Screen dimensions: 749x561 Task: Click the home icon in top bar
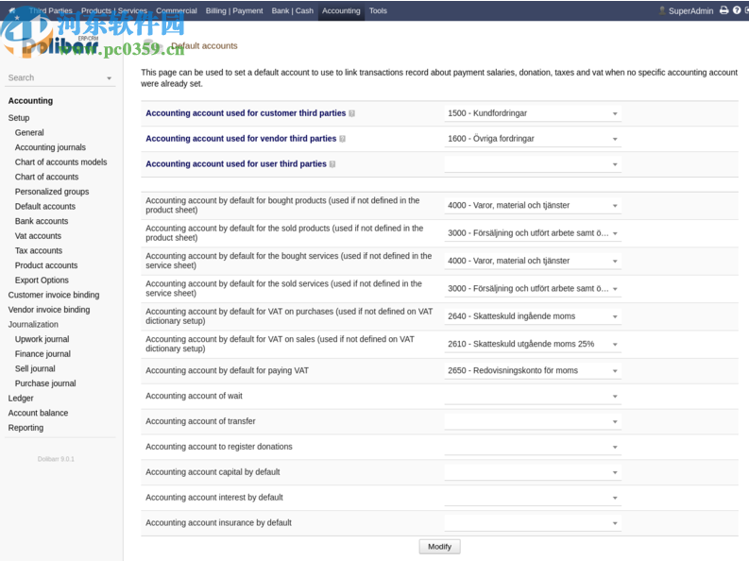pos(11,10)
